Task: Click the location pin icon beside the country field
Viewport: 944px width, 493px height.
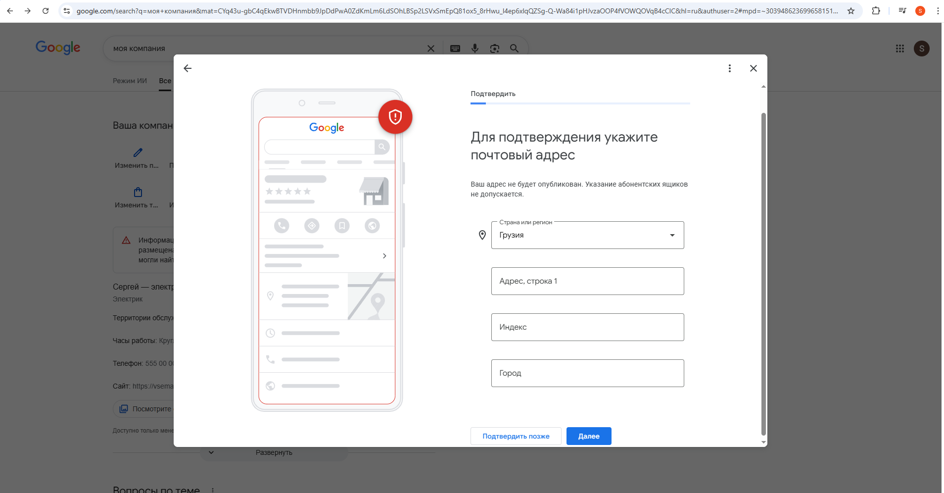Action: click(x=482, y=235)
